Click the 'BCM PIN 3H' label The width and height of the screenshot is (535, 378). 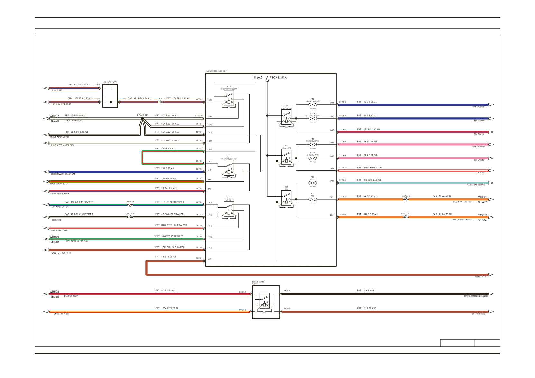(x=479, y=134)
